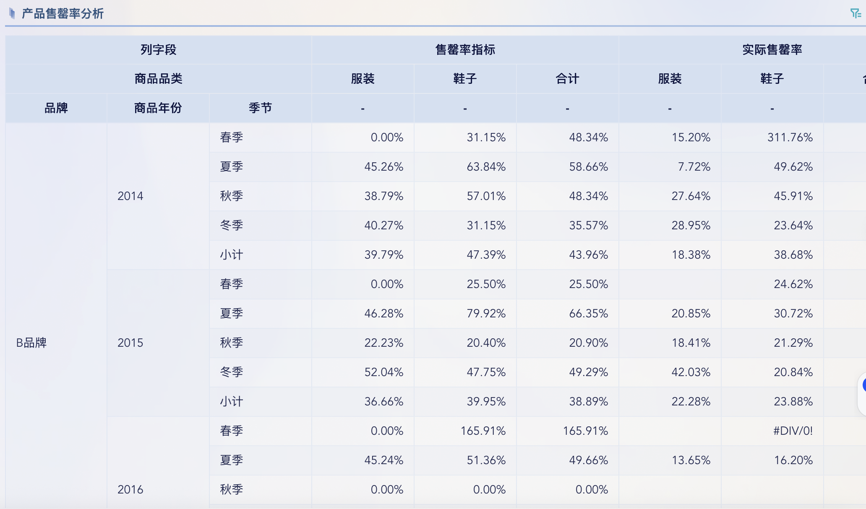The image size is (866, 509).
Task: Select the 合计 column header
Action: [567, 78]
